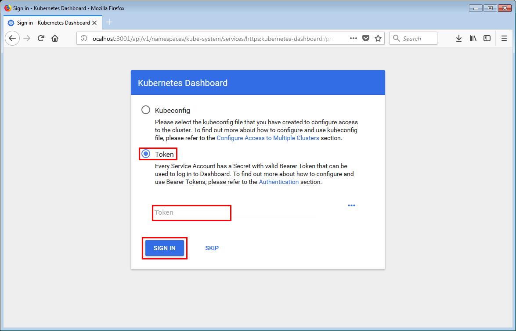Save page to Pocket icon
Image resolution: width=516 pixels, height=331 pixels.
(x=366, y=39)
